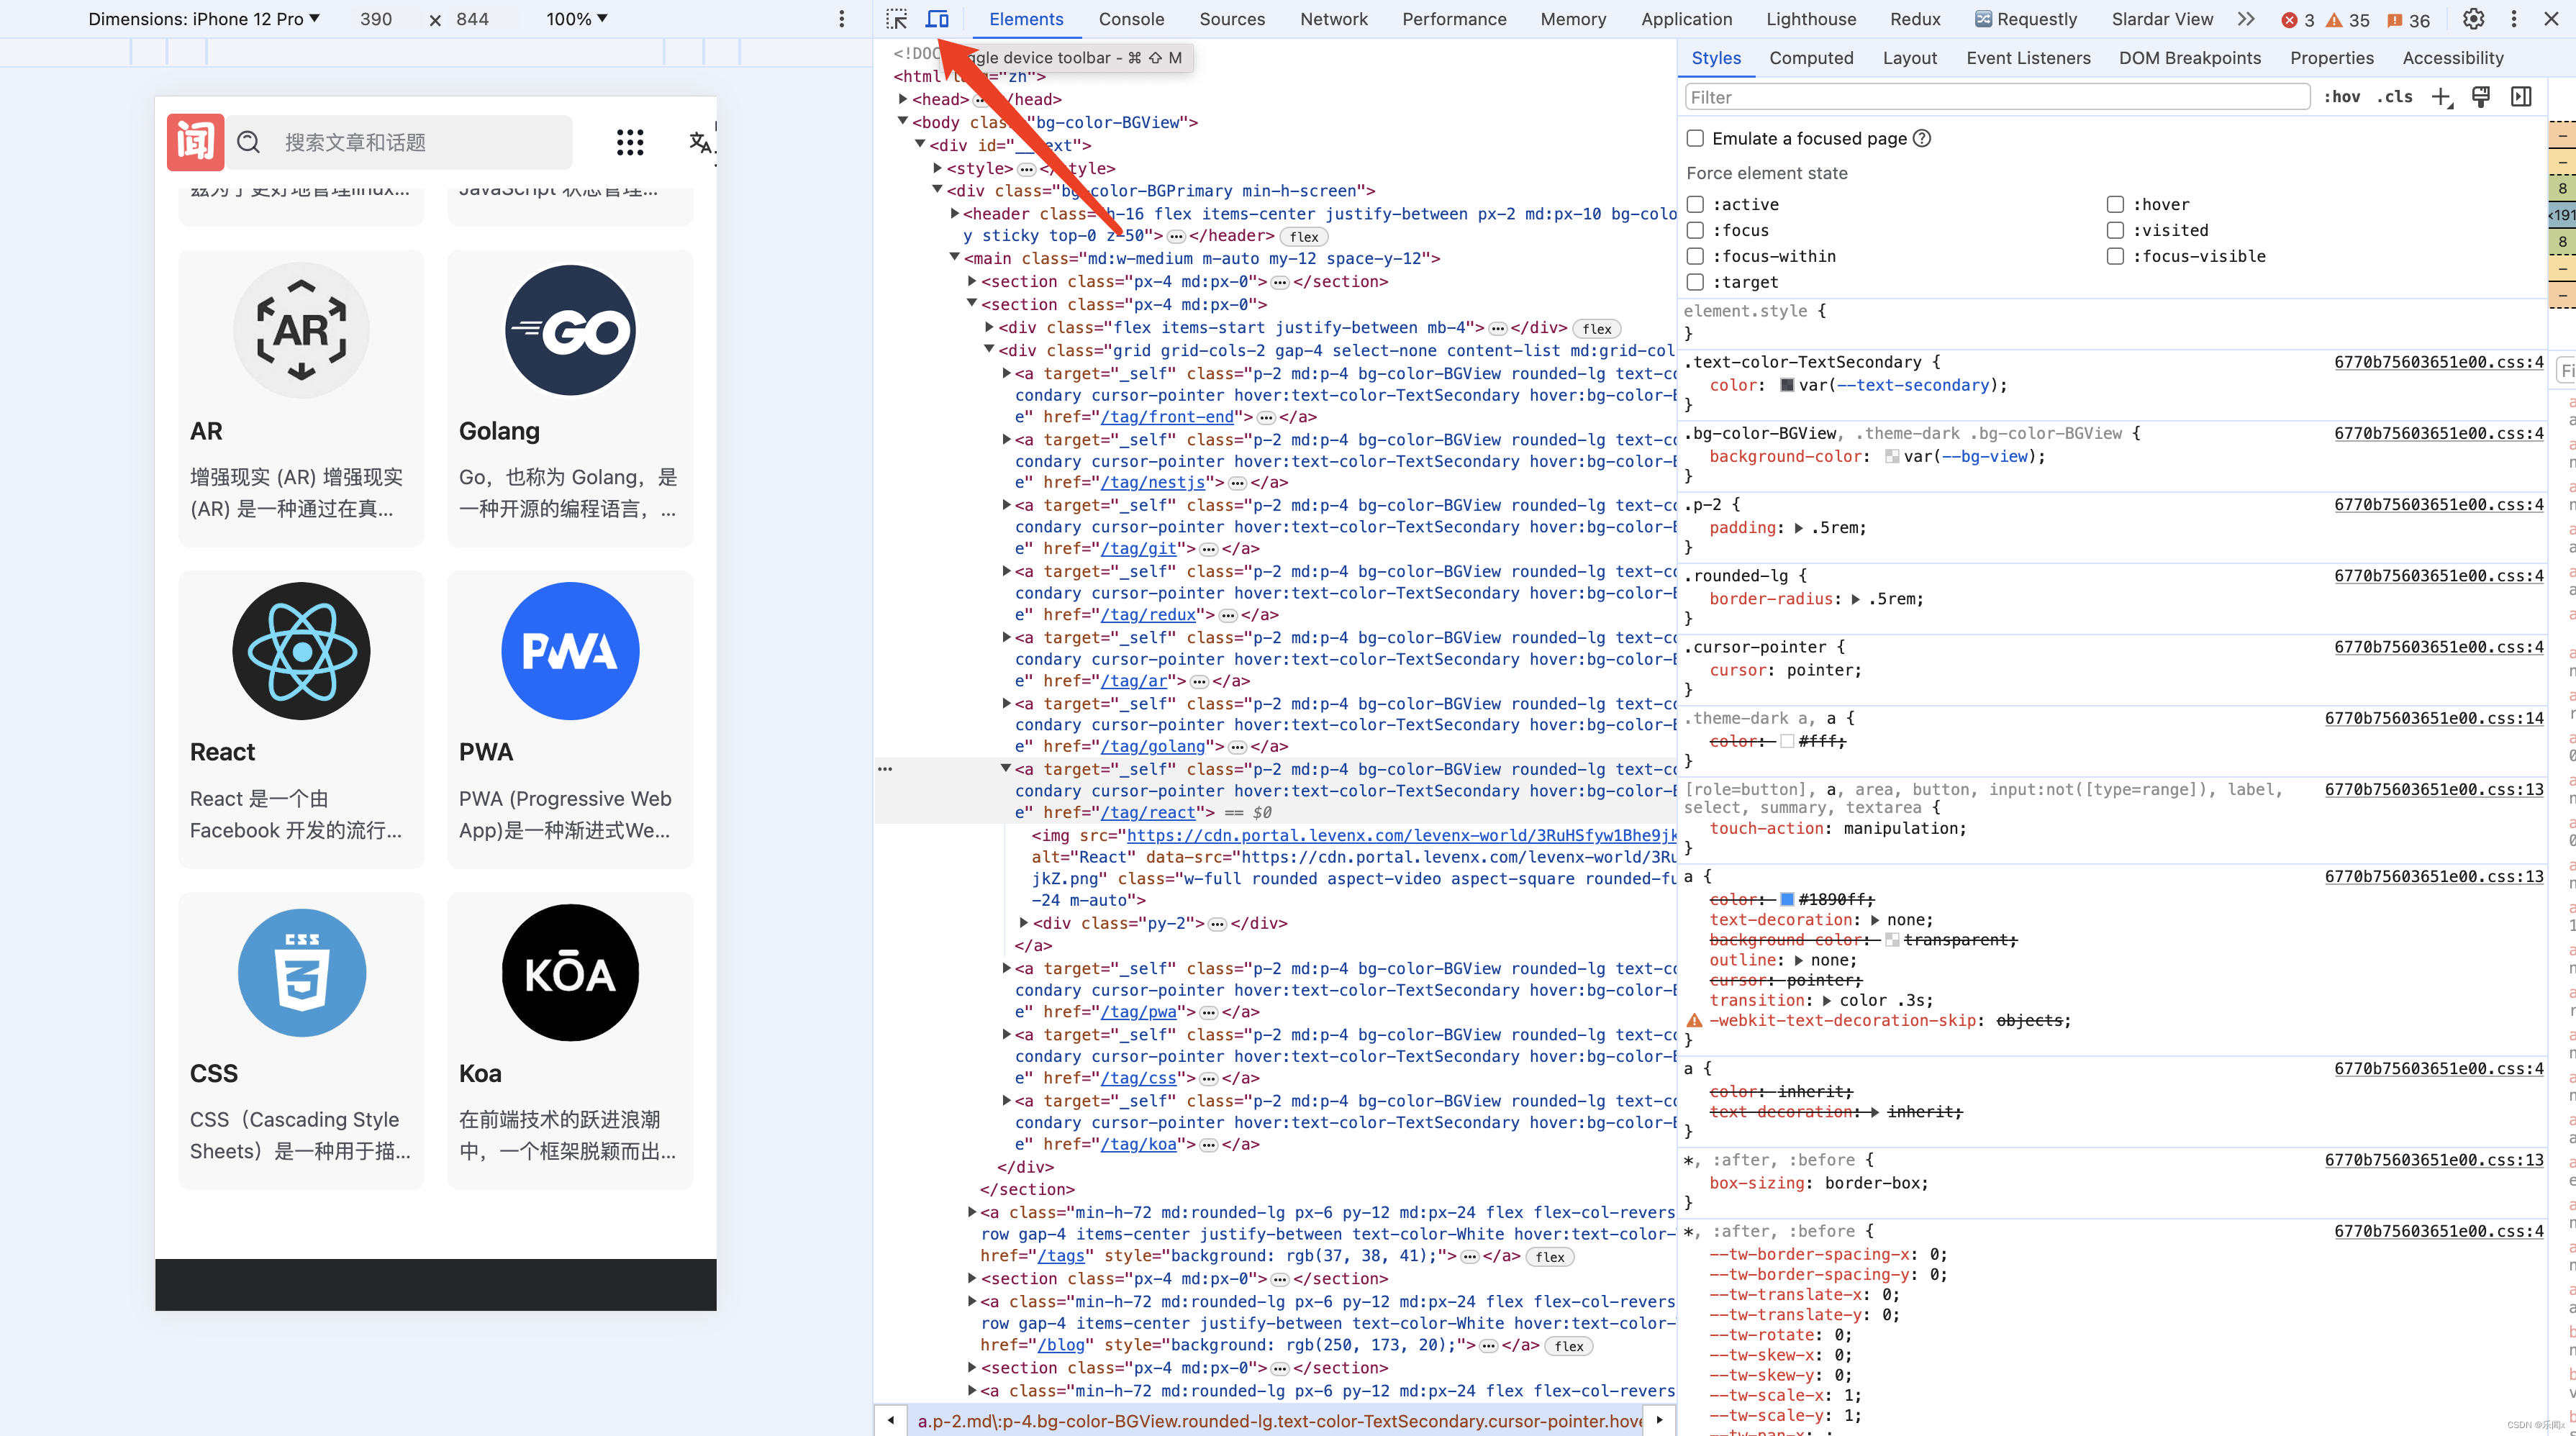This screenshot has width=2576, height=1436.
Task: Switch to the Console tab
Action: (1131, 19)
